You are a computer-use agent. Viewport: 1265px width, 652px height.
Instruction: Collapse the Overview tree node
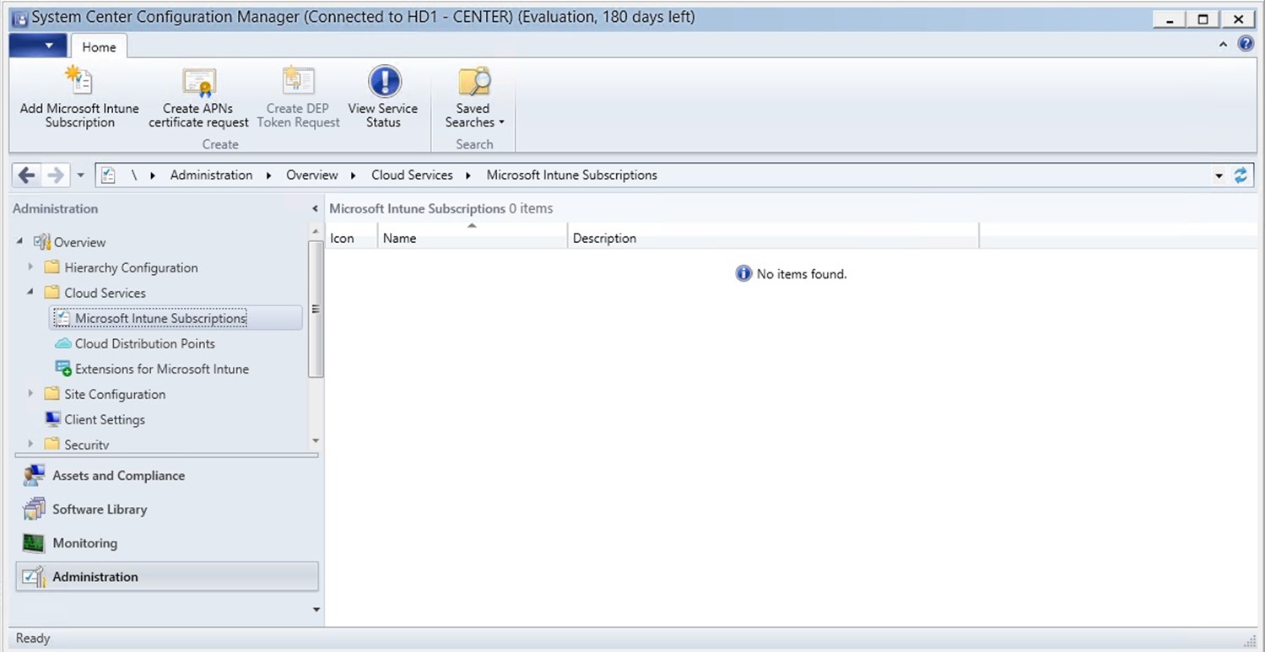coord(19,242)
